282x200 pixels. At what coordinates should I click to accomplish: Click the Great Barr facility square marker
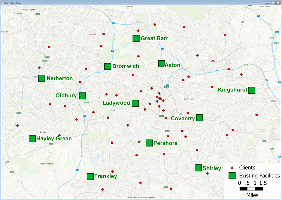[x=136, y=38]
